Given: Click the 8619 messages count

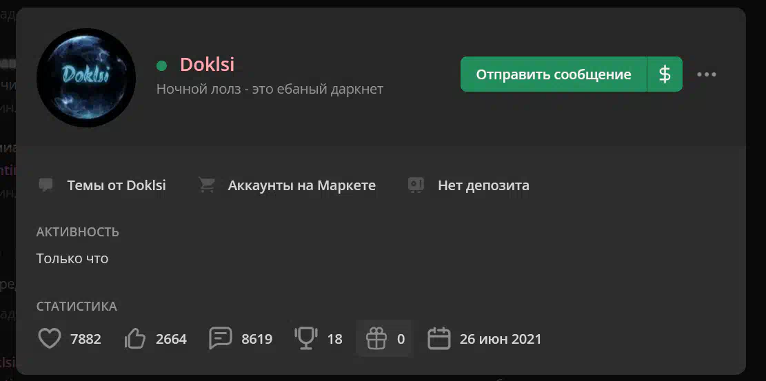Looking at the screenshot, I should pyautogui.click(x=257, y=339).
